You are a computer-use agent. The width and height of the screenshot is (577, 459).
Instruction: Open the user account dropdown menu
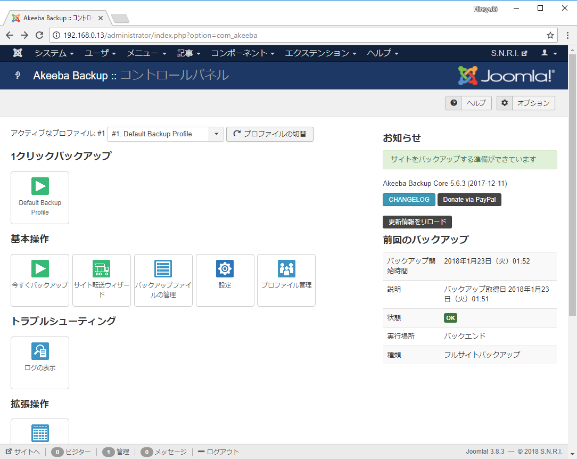click(549, 53)
